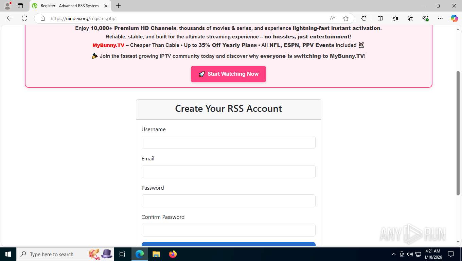Open Split screen icon
This screenshot has height=261, width=462.
coord(380,18)
